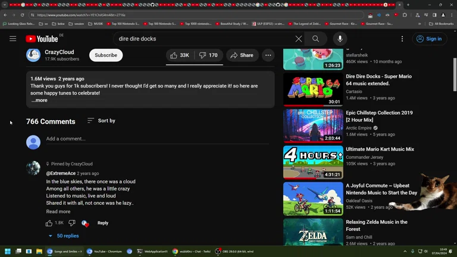Open the taskbar volume control
457x257 pixels.
pyautogui.click(x=426, y=251)
